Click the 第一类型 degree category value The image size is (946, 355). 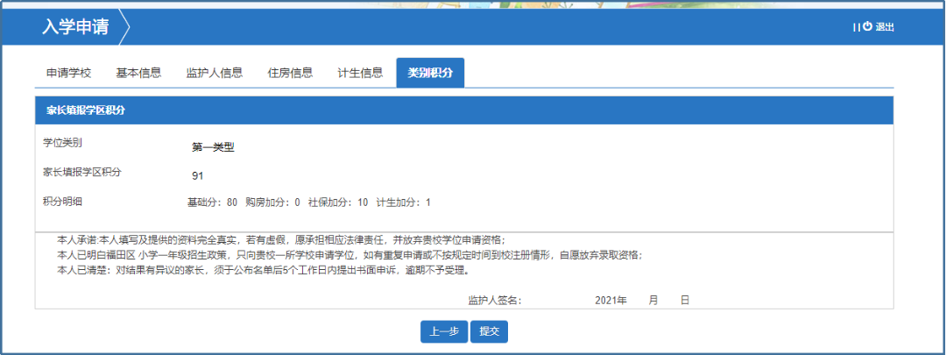213,147
